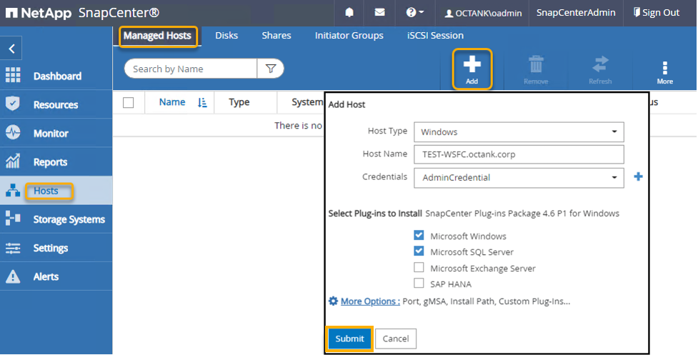Viewport: 698px width, 355px height.
Task: Click the NetApp logo
Action: [39, 13]
